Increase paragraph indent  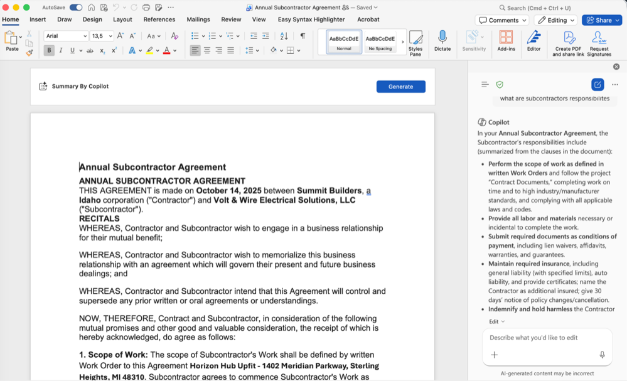(x=265, y=36)
